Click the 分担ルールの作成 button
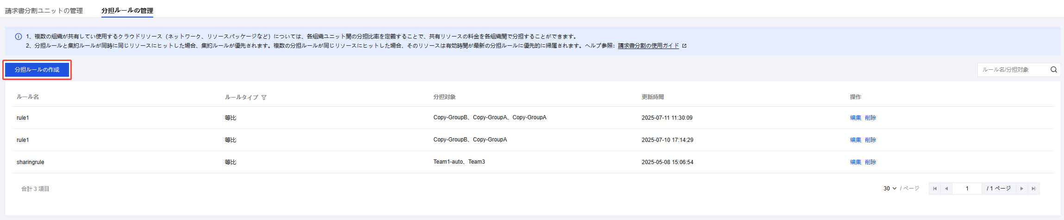The height and width of the screenshot is (220, 1064). (x=37, y=70)
